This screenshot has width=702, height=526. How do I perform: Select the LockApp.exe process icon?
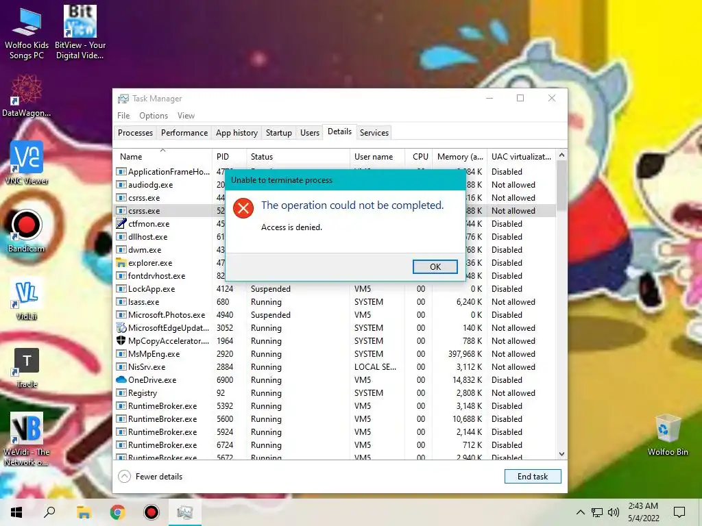[x=121, y=288]
